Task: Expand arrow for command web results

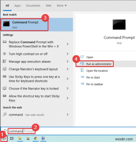Action: 67,114
